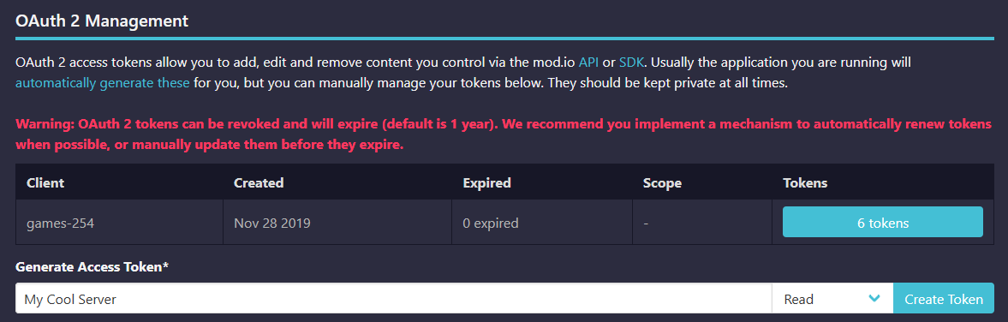
Task: Focus the 'My Cool Server' token name field
Action: point(393,298)
